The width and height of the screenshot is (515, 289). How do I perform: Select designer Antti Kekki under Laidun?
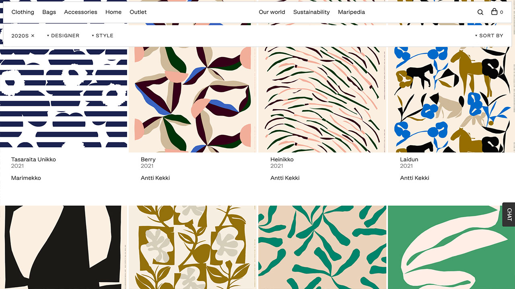tap(414, 178)
